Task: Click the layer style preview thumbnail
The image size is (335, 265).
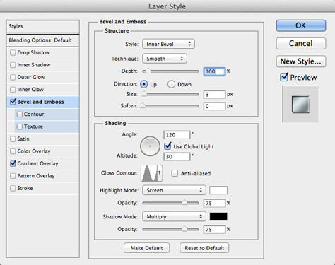Action: pos(300,104)
